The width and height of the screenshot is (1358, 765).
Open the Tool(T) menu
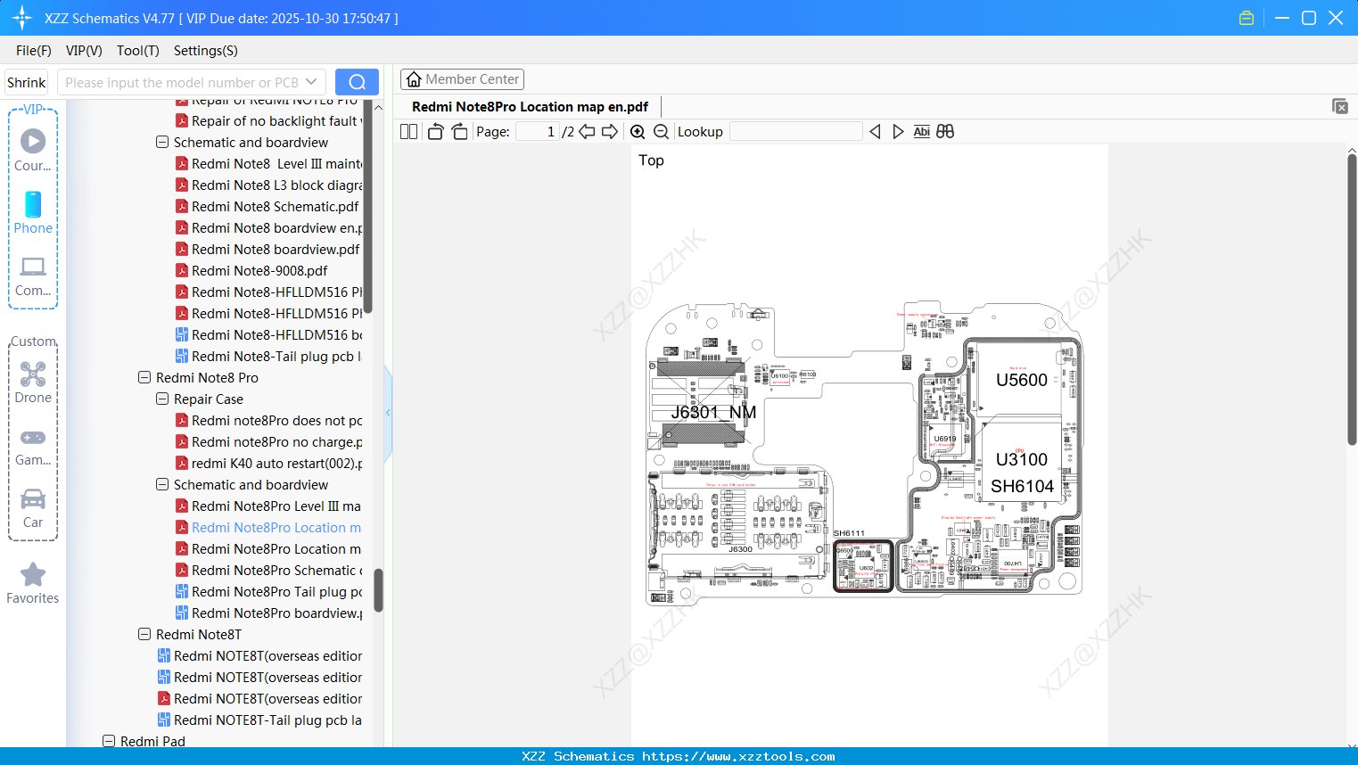point(138,51)
